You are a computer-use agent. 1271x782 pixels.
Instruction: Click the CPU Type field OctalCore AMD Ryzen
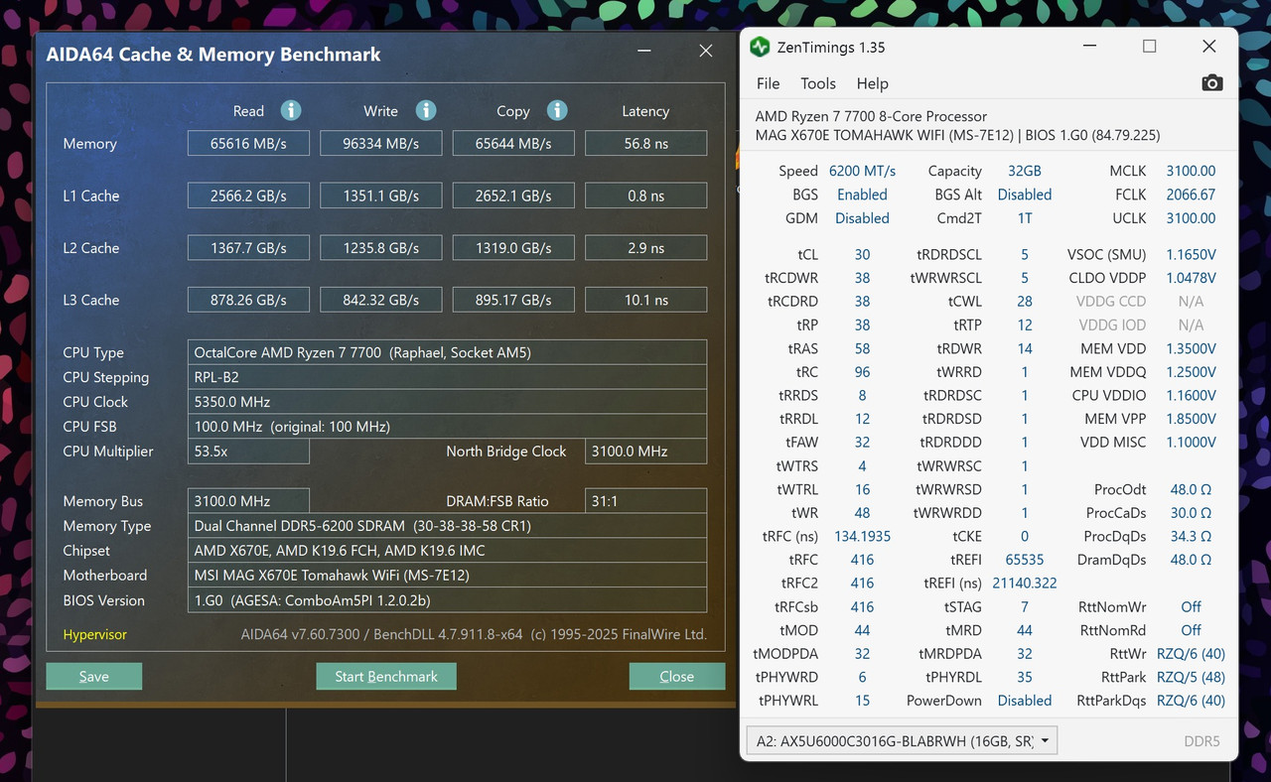click(447, 352)
